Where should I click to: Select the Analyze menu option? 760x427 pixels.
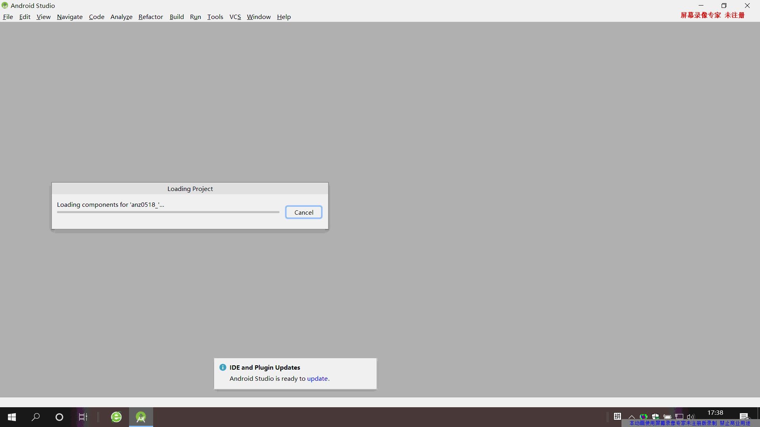tap(121, 17)
